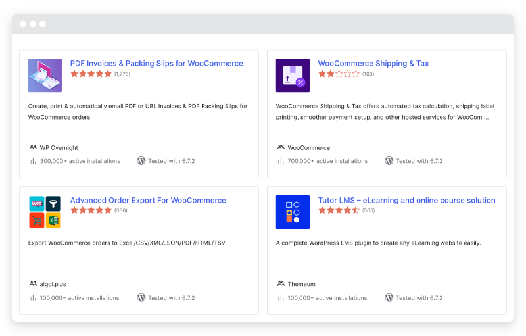
Task: Open PDF Invoices & Packing Slips for WooCommerce link
Action: tap(156, 64)
